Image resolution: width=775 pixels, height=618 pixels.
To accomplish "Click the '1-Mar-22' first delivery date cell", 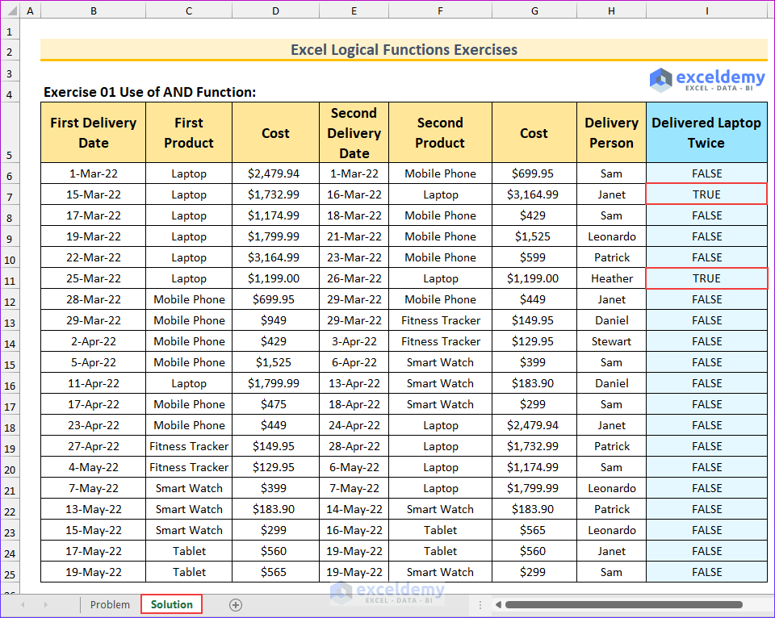I will 93,173.
